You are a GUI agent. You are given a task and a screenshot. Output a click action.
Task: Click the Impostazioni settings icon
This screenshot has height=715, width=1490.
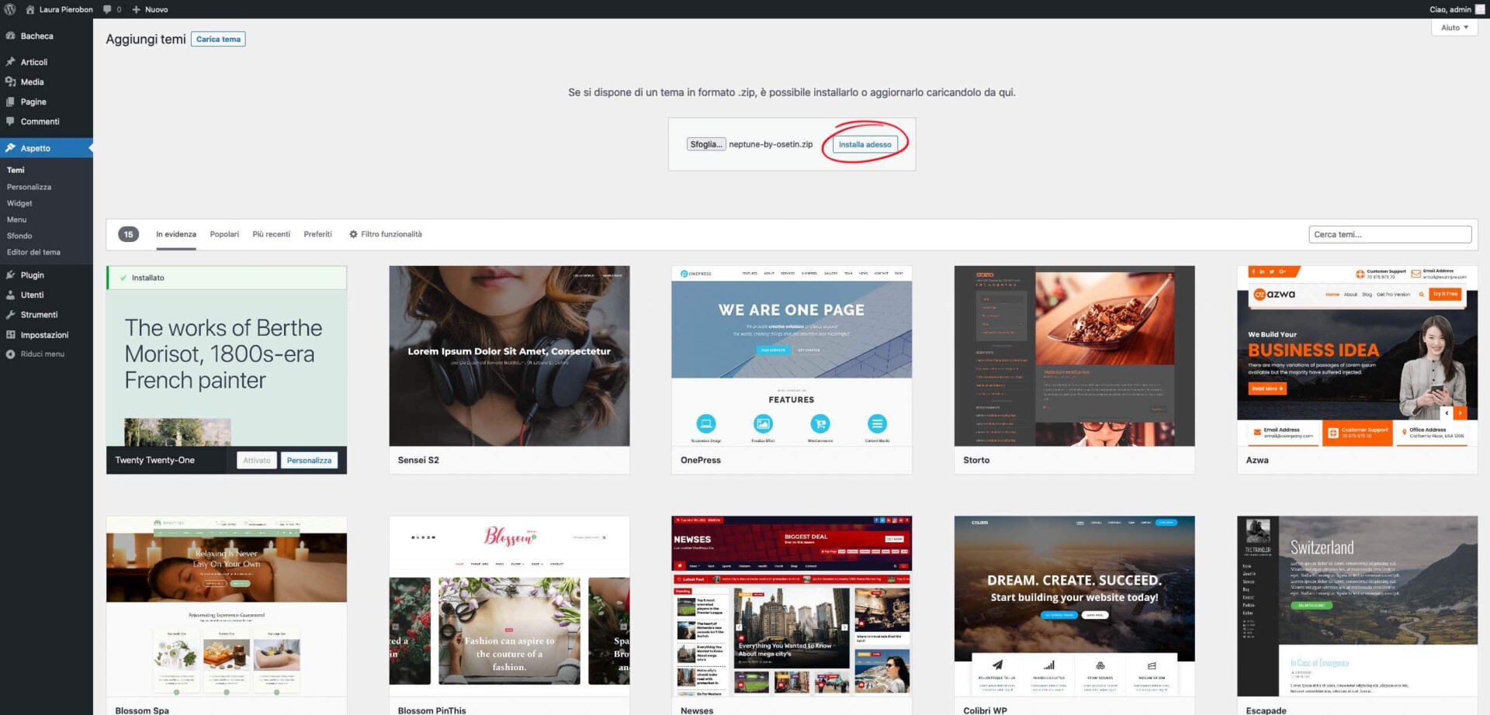coord(11,335)
